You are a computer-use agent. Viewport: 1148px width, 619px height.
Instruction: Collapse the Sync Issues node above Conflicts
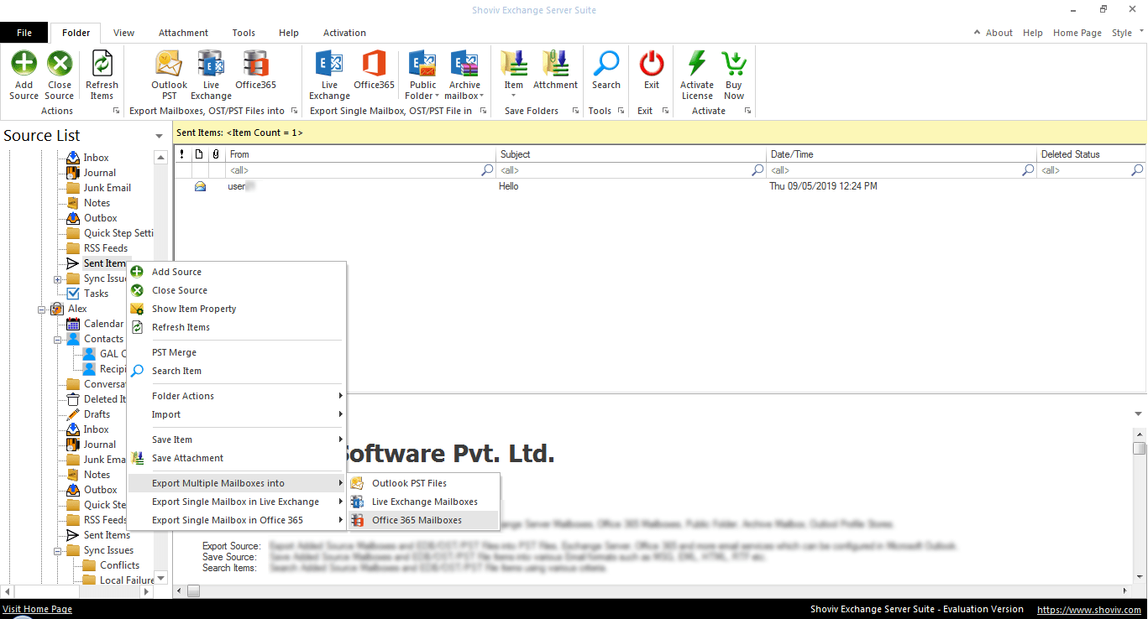coord(58,550)
